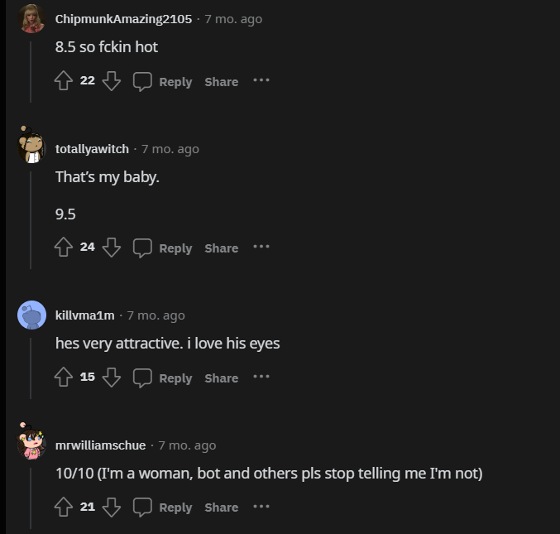Upvote killvma1m's comment

pyautogui.click(x=64, y=378)
